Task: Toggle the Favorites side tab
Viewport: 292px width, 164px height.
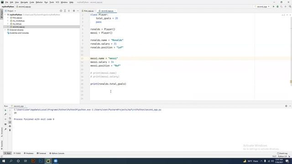Action: 2,145
